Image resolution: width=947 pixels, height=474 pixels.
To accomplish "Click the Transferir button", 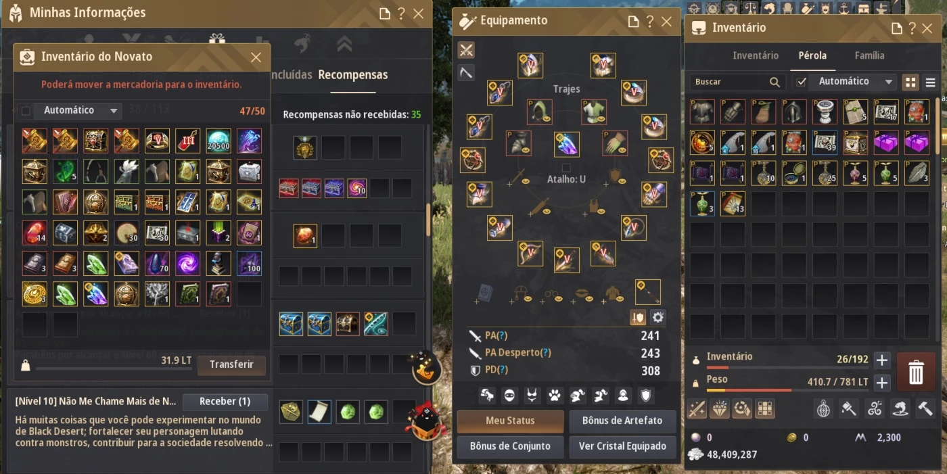I will [x=231, y=364].
